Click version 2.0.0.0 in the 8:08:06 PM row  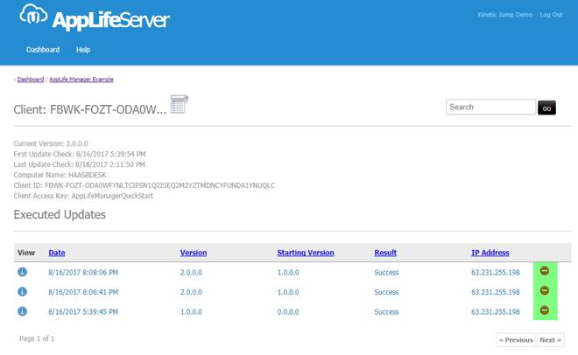click(x=191, y=273)
